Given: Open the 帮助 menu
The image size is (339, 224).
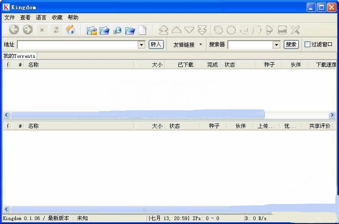Looking at the screenshot, I should 73,18.
